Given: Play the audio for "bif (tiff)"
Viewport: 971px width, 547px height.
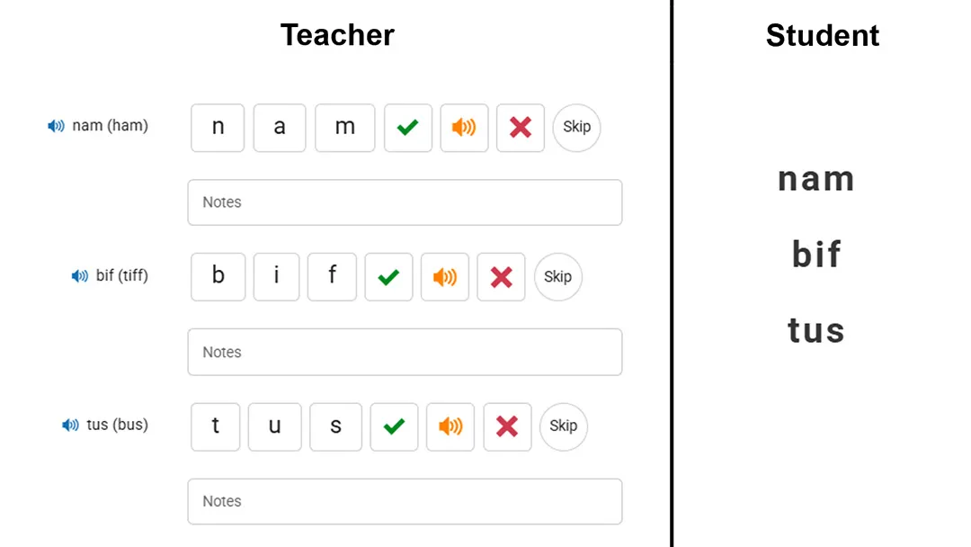Looking at the screenshot, I should point(77,276).
